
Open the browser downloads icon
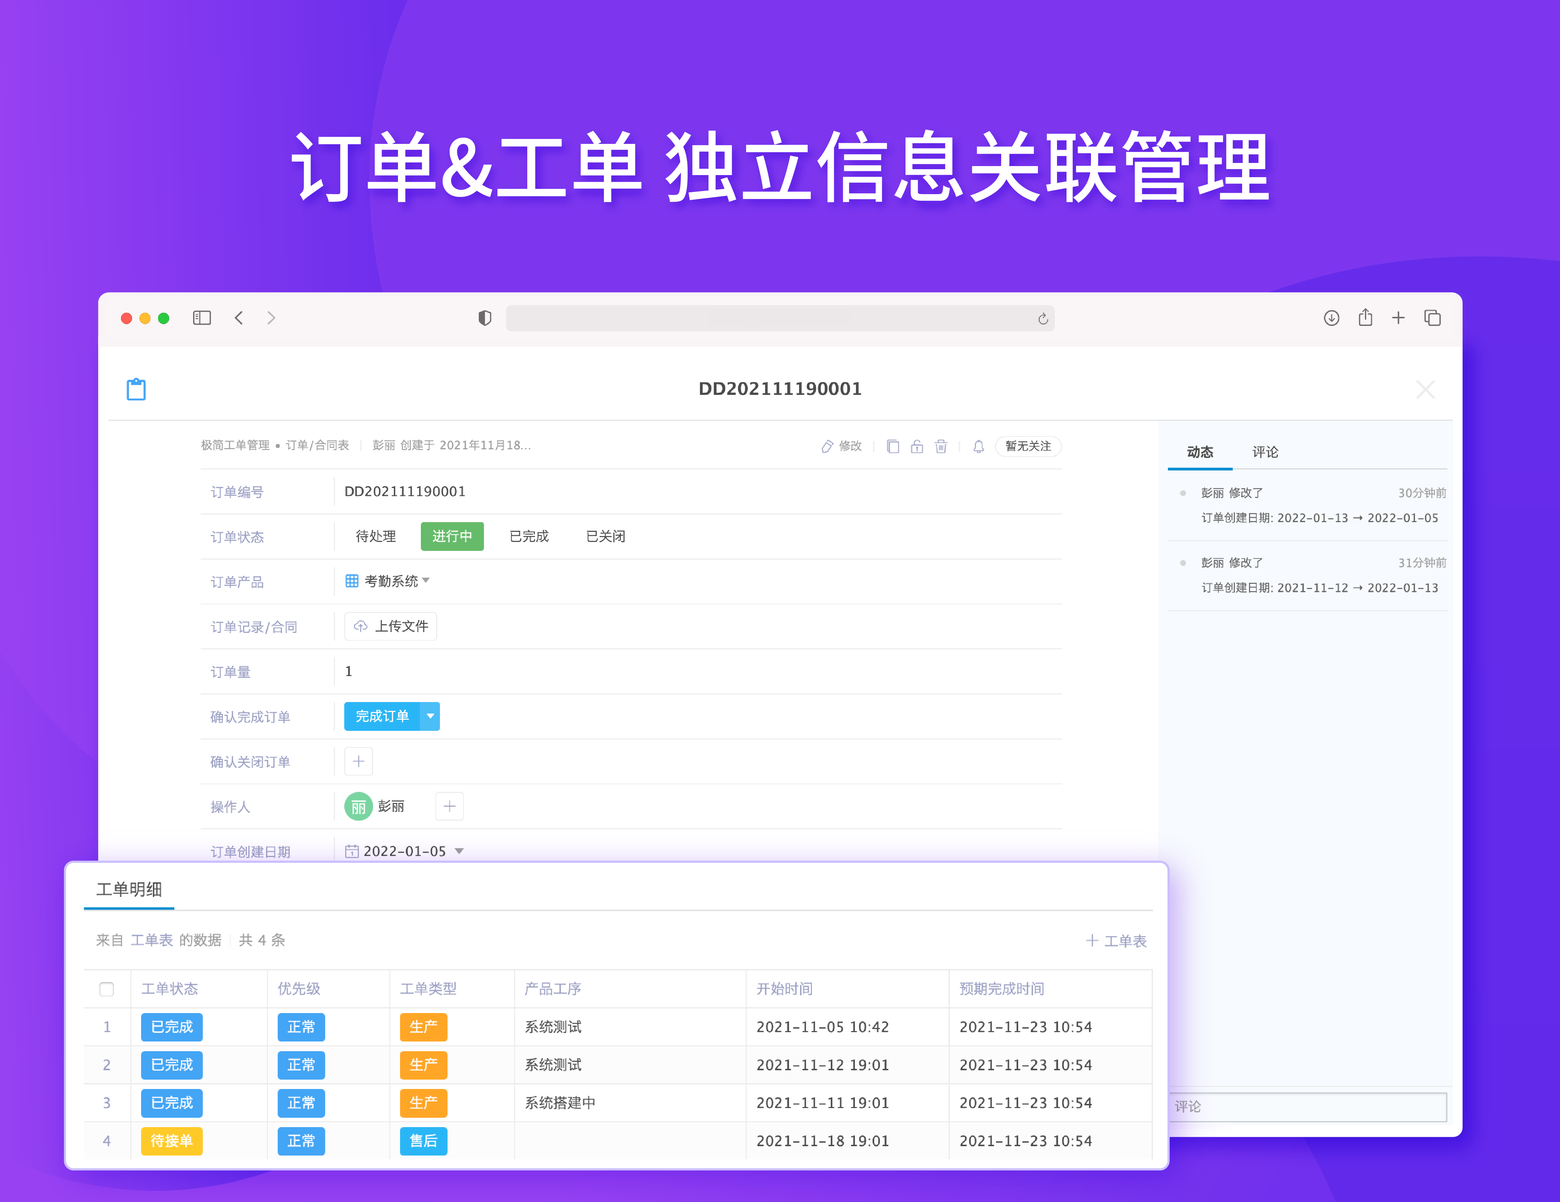coord(1332,318)
